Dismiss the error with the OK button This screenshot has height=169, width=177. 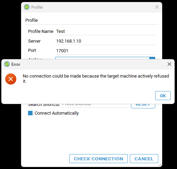[163, 96]
